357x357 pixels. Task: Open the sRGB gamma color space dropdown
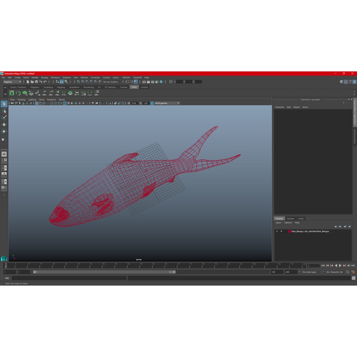(167, 103)
